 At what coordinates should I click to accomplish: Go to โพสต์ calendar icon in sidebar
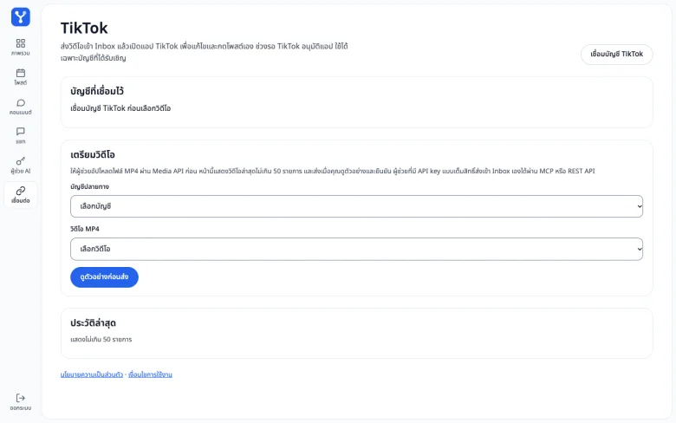click(20, 73)
